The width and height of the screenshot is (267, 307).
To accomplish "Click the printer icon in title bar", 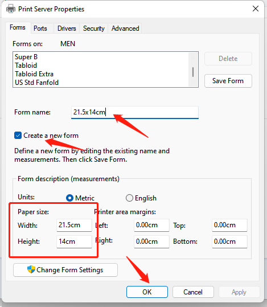I will click(11, 9).
